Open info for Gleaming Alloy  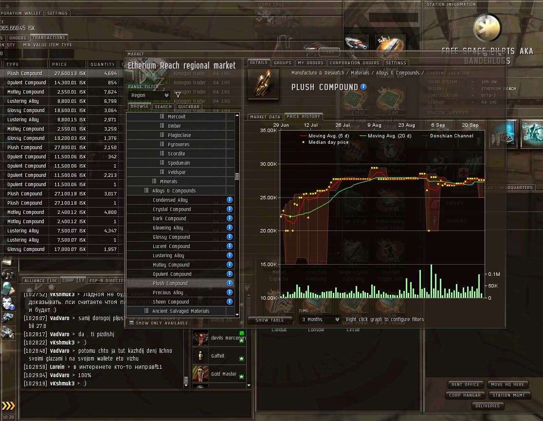pyautogui.click(x=229, y=228)
